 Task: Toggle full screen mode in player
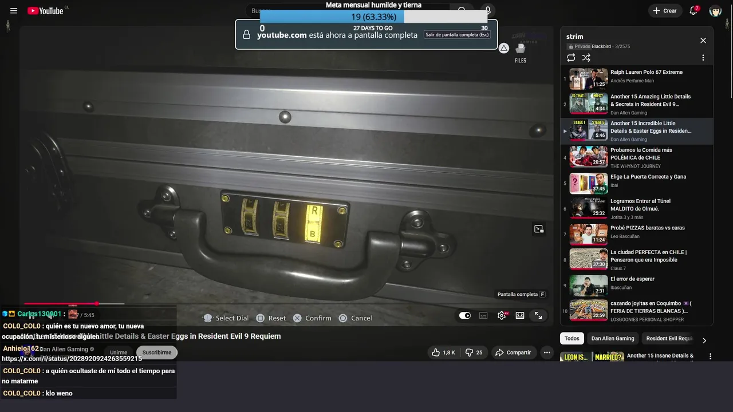(538, 315)
